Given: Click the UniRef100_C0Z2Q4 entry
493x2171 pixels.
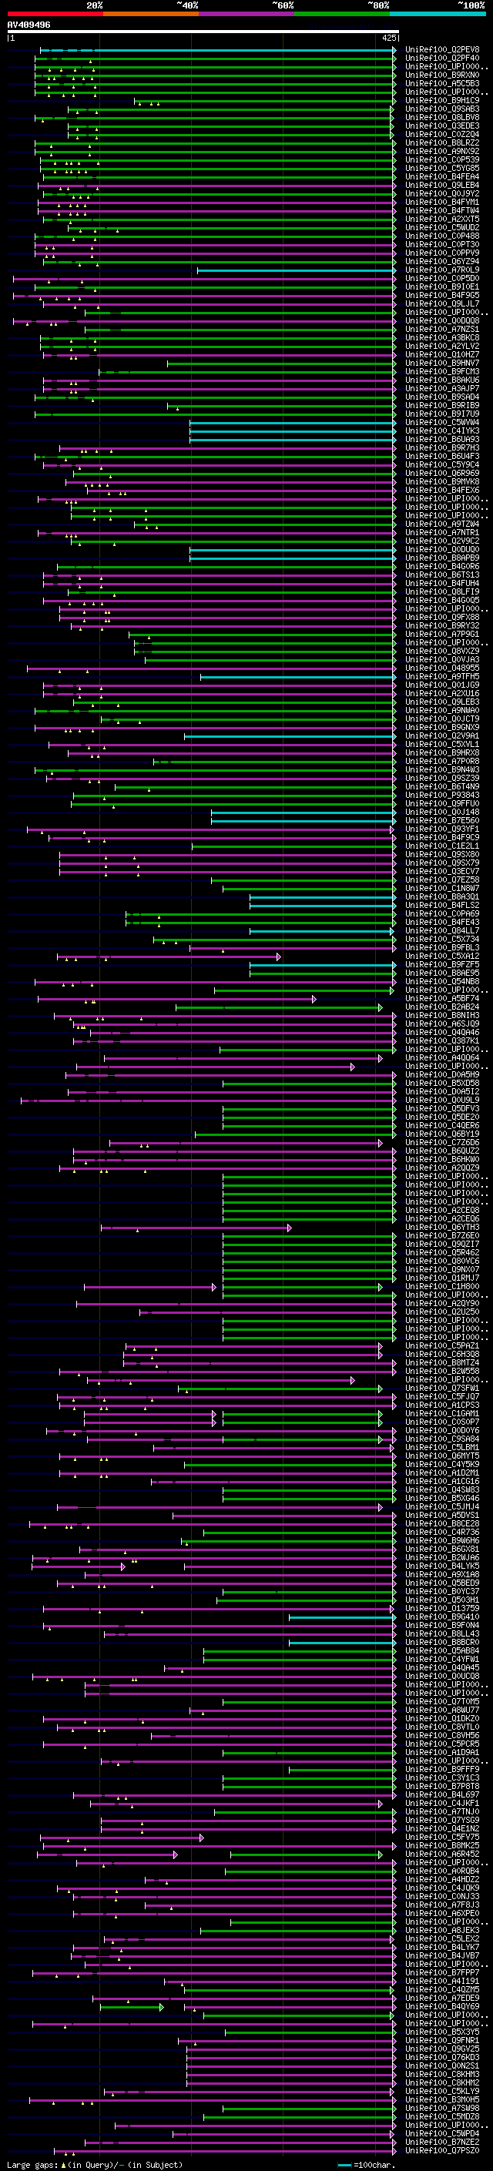Looking at the screenshot, I should (441, 134).
